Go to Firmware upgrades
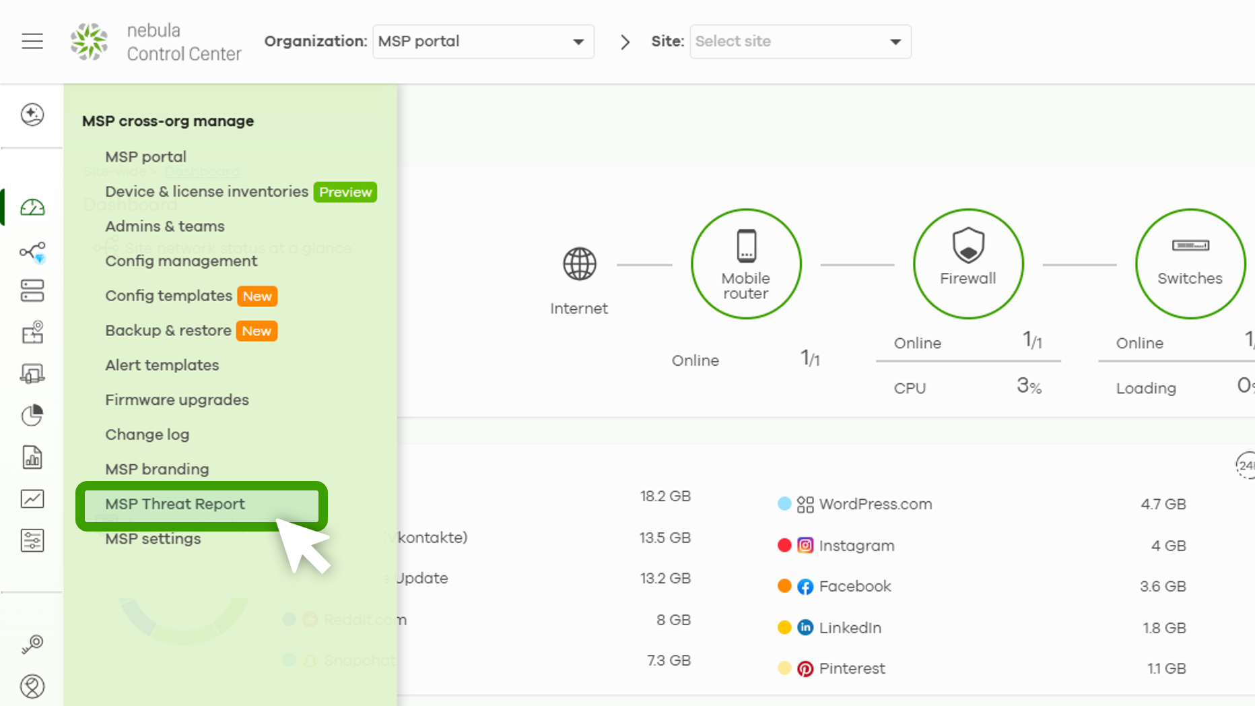 point(177,400)
